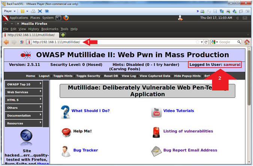Click the bookmark star in address bar
The height and width of the screenshot is (166, 253).
pos(197,42)
